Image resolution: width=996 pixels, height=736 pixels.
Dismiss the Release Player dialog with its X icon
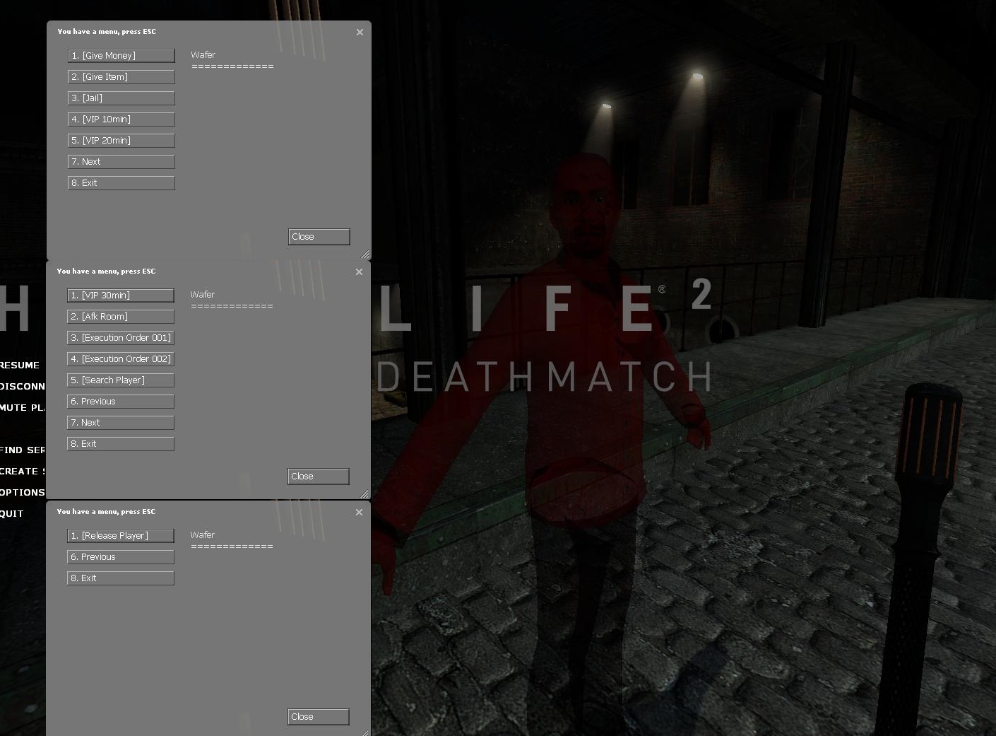[359, 513]
